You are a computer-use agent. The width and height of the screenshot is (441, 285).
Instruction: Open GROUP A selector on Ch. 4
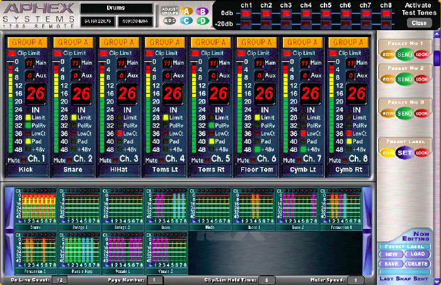click(164, 42)
